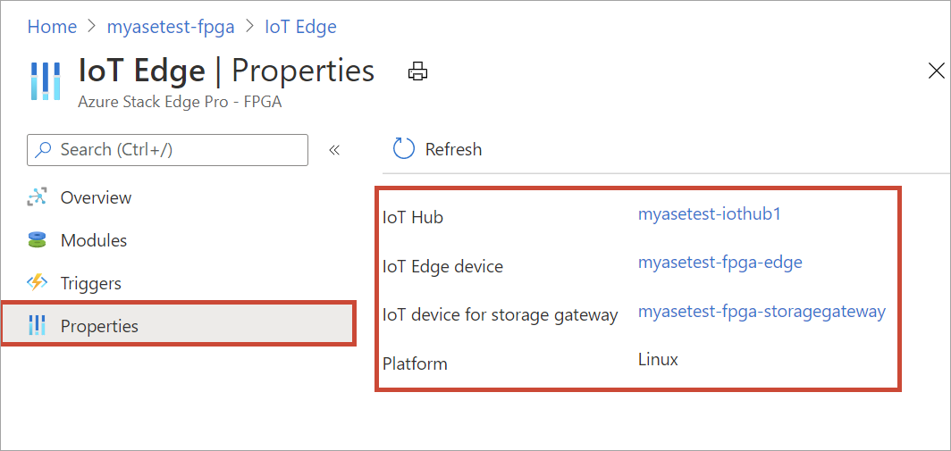
Task: Click the magnifier icon in search box
Action: 43,150
